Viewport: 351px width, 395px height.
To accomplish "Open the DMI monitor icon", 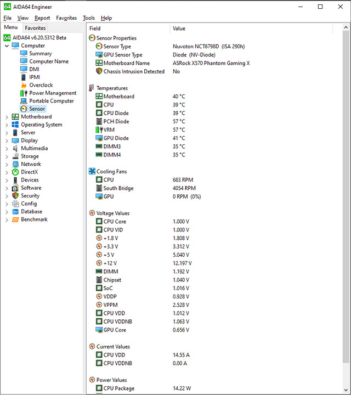I will [24, 69].
